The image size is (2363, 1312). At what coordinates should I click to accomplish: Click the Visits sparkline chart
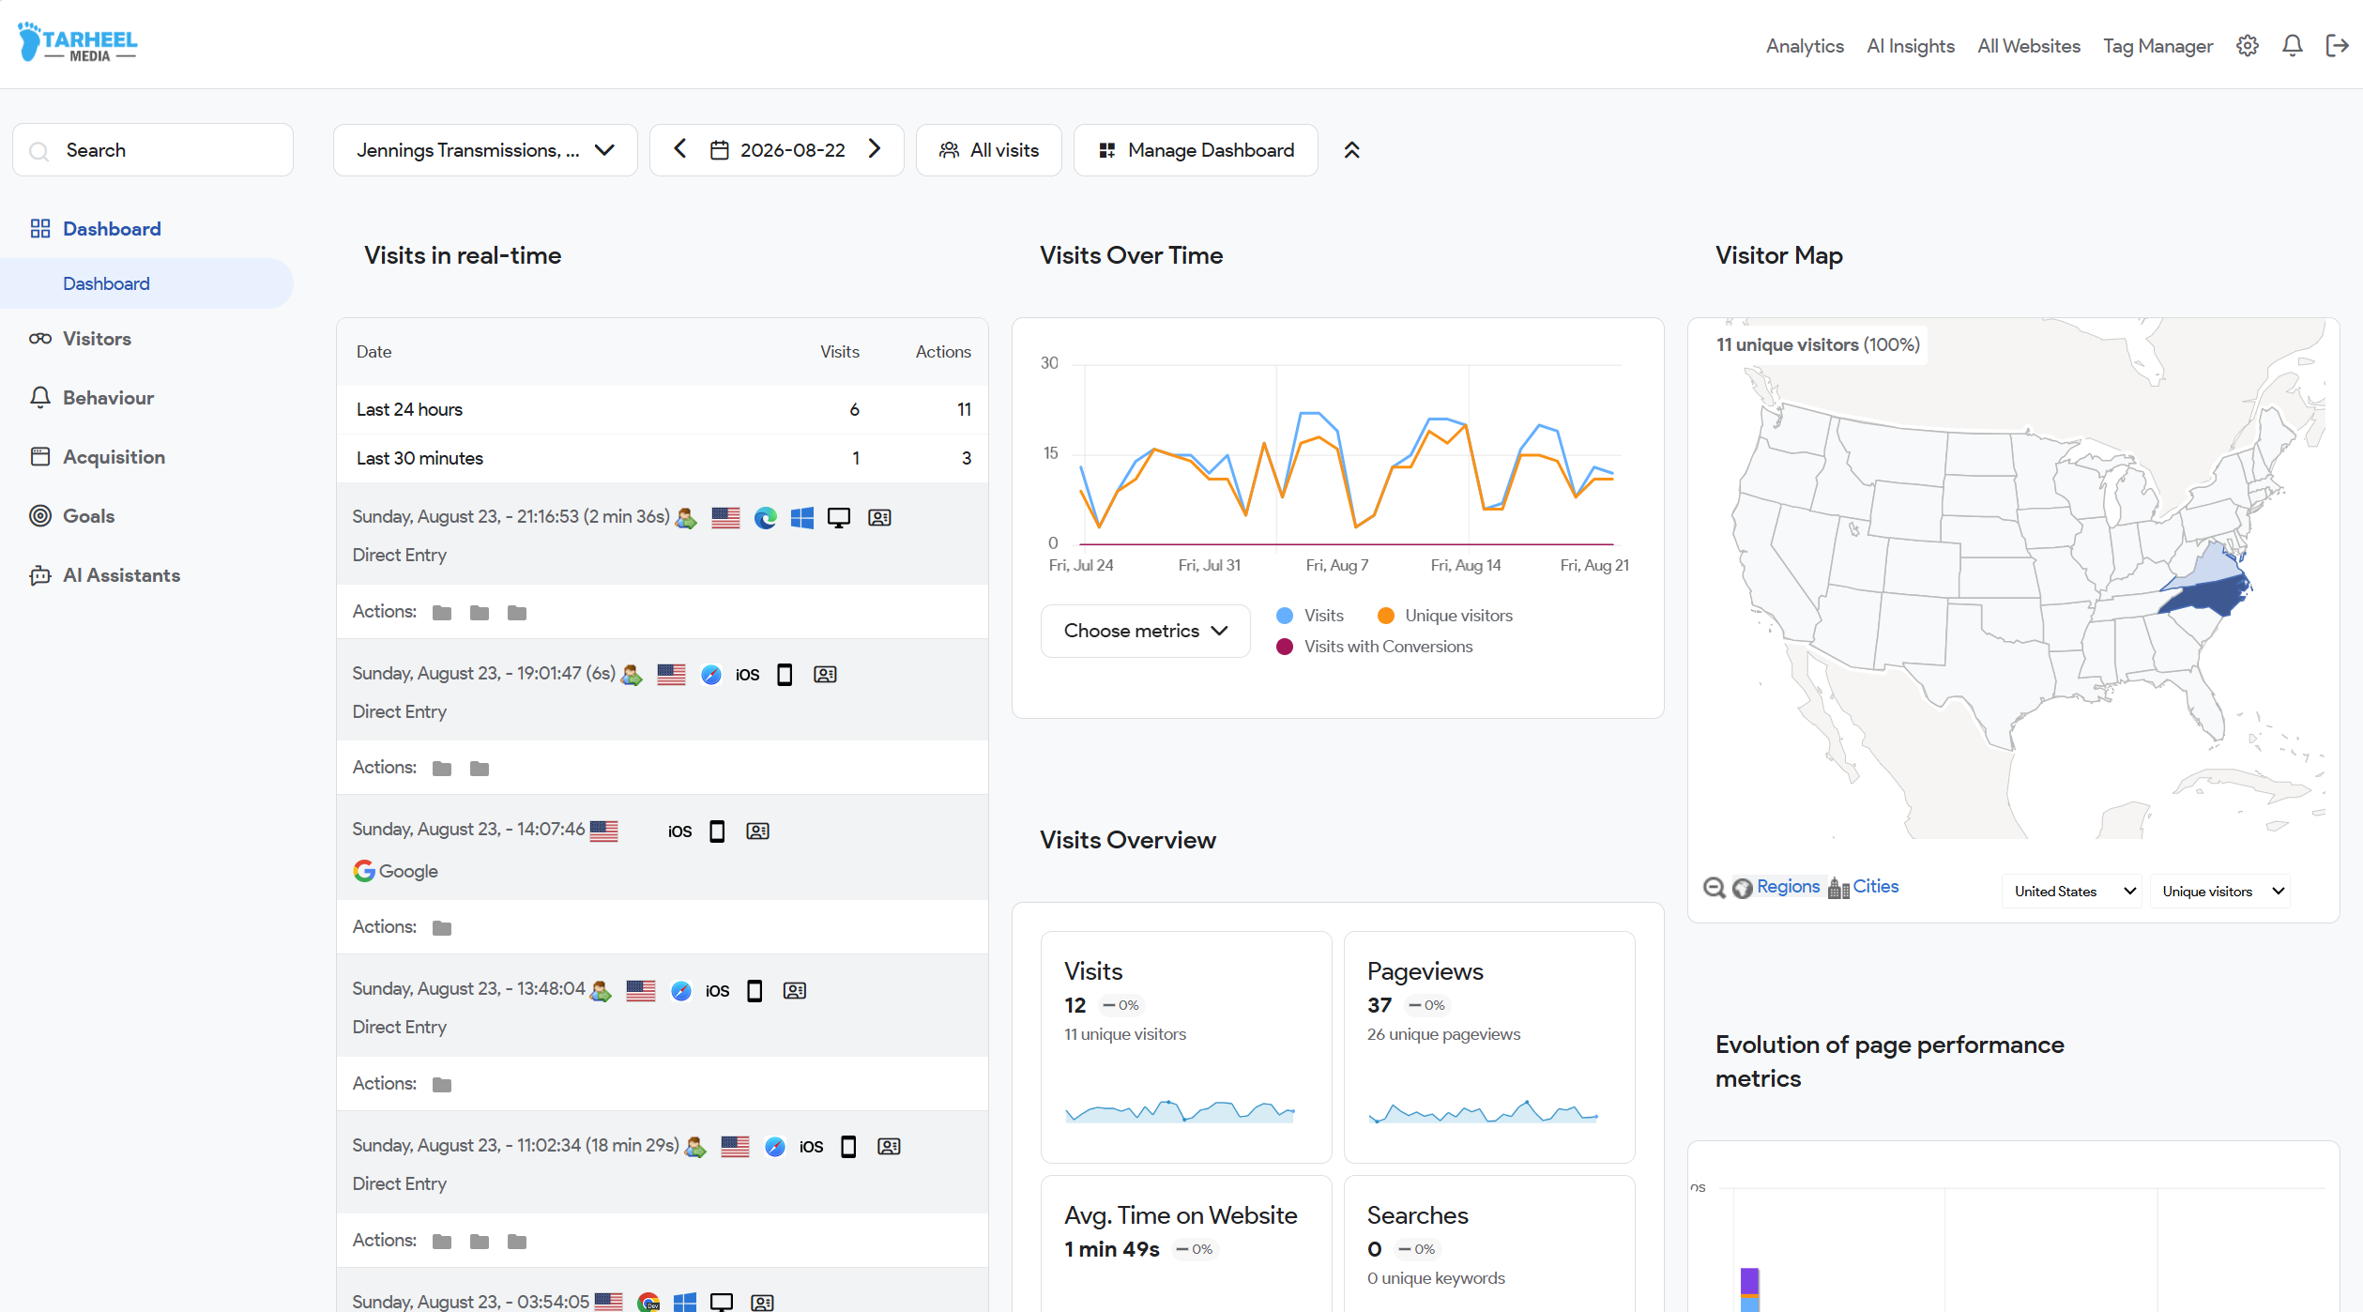[1181, 1111]
